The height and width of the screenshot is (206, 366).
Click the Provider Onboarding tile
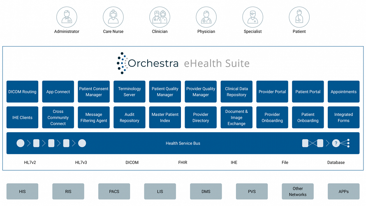click(x=272, y=117)
